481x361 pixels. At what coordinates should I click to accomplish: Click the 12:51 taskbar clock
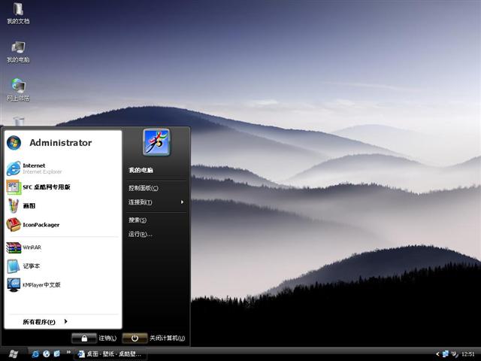(x=467, y=354)
